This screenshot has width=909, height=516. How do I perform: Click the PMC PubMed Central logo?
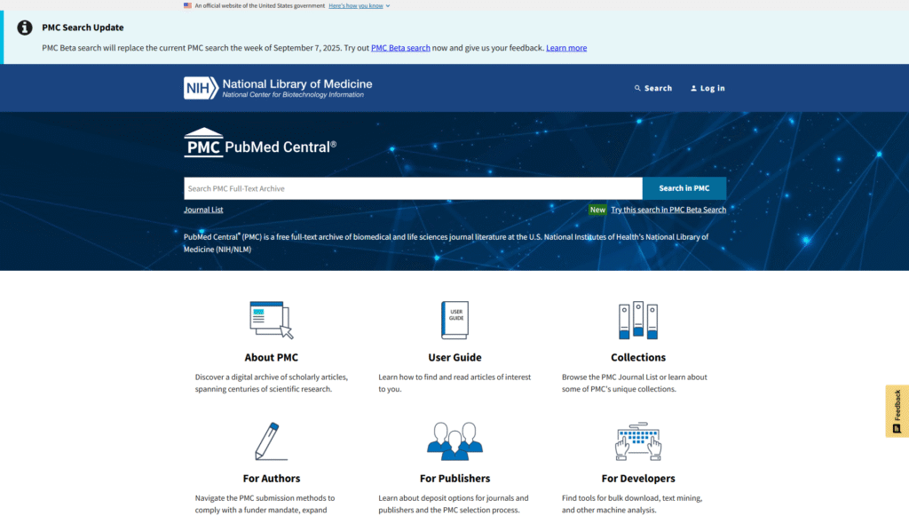[260, 146]
